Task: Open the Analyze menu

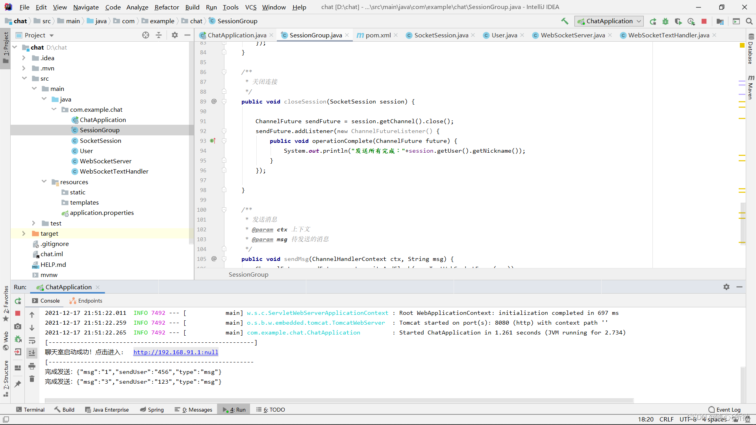Action: [137, 7]
